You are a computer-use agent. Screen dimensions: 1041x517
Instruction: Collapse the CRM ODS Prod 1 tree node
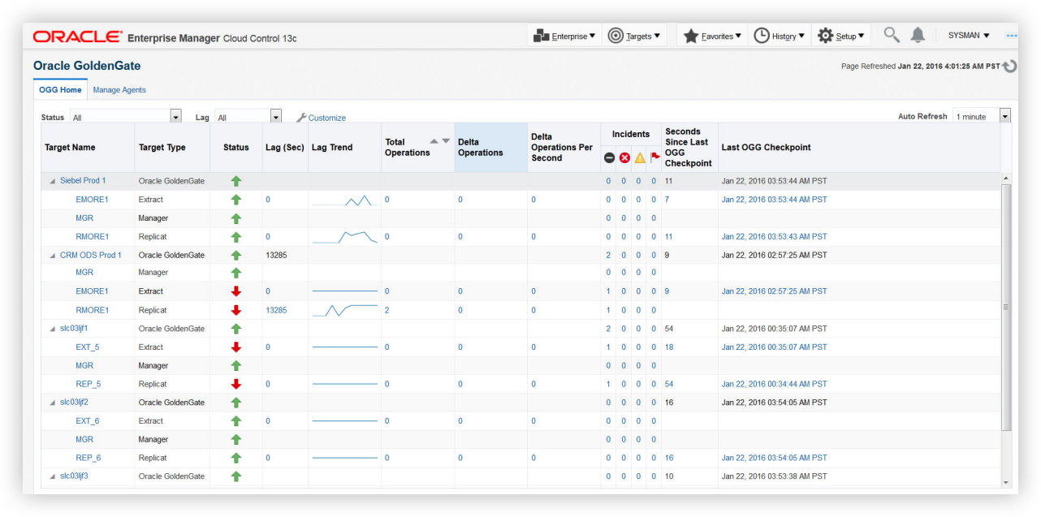click(x=53, y=255)
